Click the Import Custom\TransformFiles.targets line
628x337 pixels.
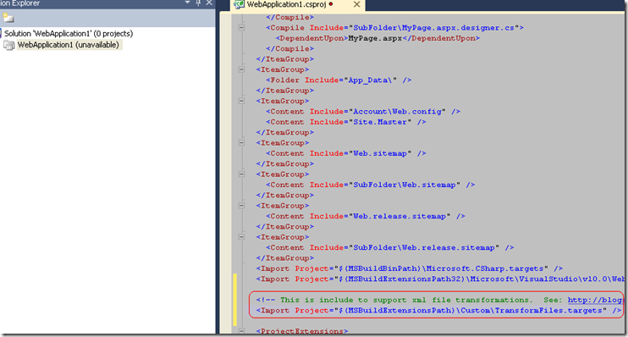click(438, 311)
